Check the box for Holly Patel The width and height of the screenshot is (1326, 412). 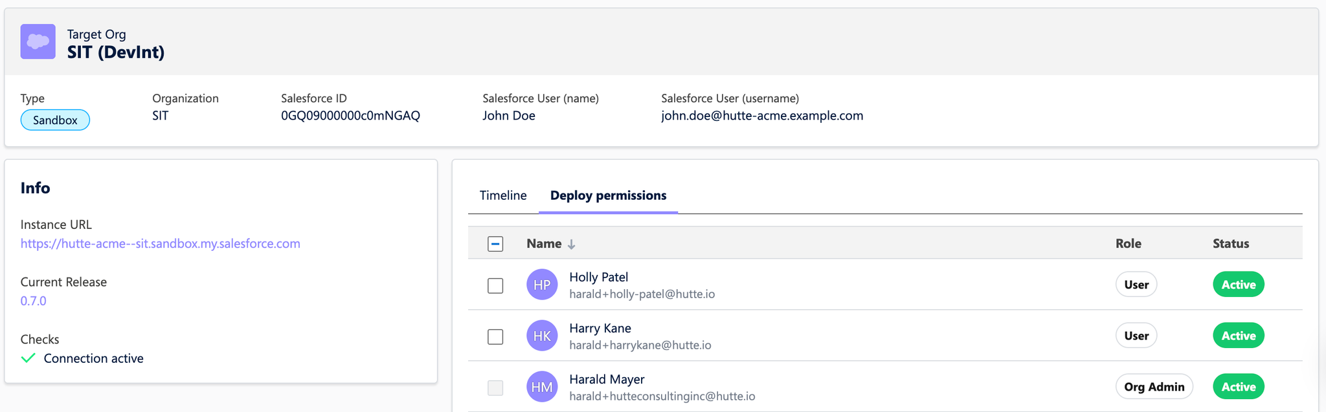(495, 285)
